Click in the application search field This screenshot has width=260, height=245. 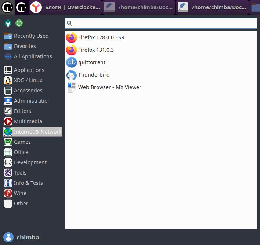click(x=161, y=23)
